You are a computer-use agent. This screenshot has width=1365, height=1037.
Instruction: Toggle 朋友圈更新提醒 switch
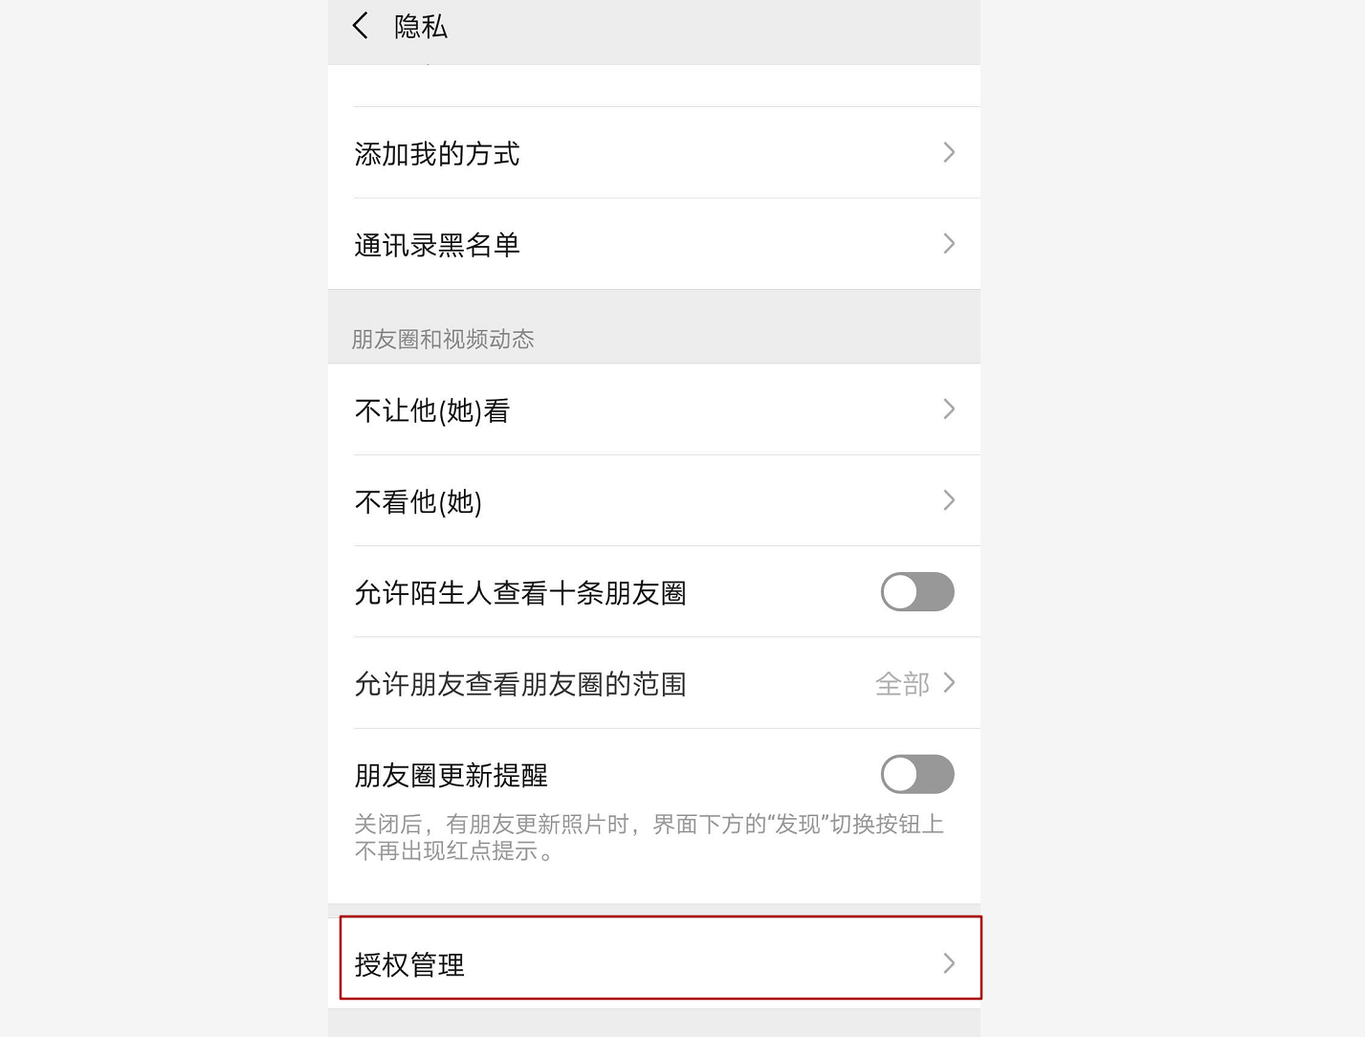pos(917,774)
